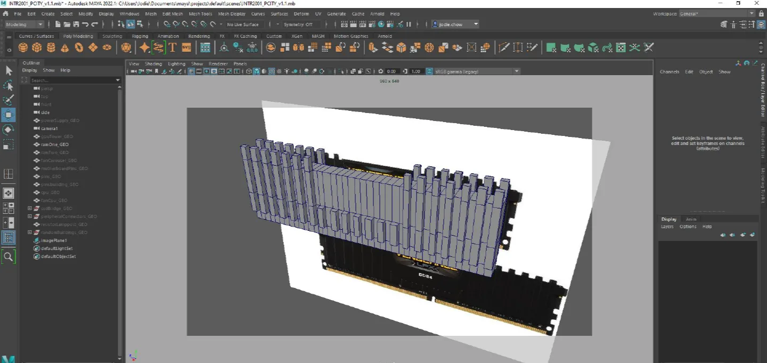Click the Polygon Type text tool icon
767x363 pixels.
172,47
